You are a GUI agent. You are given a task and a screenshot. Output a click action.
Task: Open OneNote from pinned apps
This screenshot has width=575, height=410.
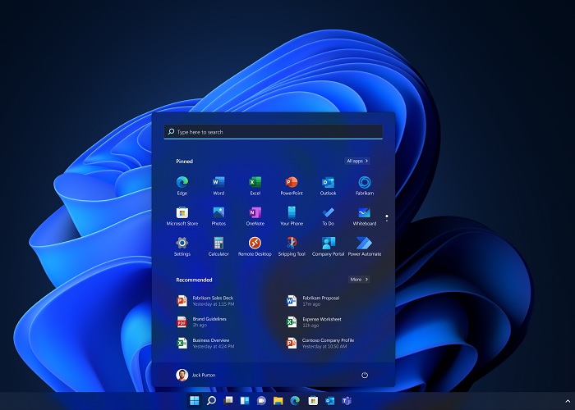coord(255,216)
